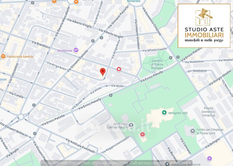
Task: Click the red shop marker near Via Arrigo Boito
Action: pos(119,69)
